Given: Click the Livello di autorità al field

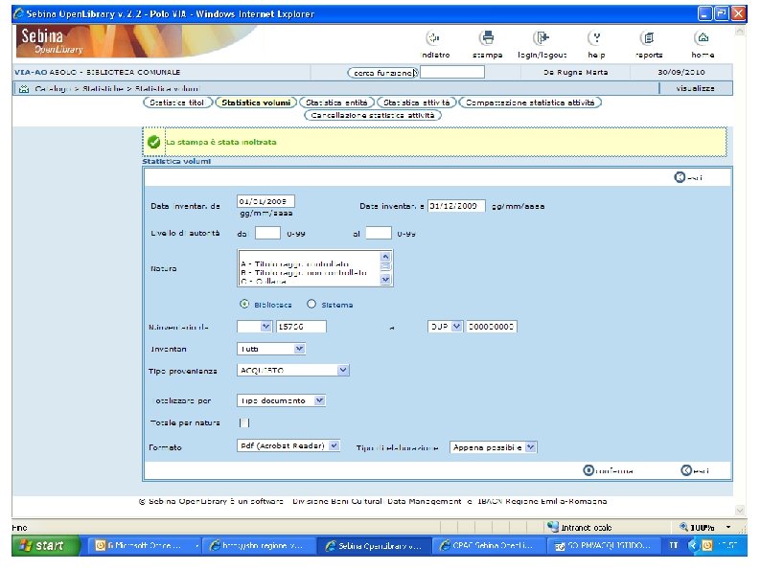Looking at the screenshot, I should click(379, 234).
